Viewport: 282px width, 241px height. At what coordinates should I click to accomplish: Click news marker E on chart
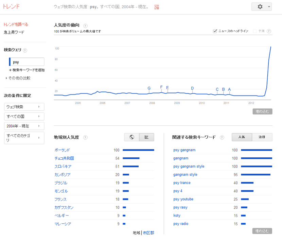point(168,87)
